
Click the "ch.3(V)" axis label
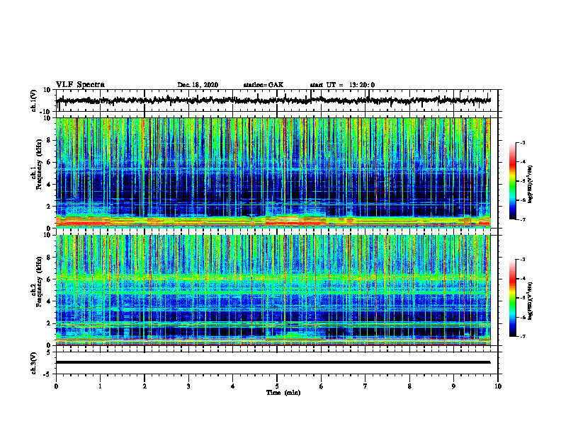click(x=34, y=364)
